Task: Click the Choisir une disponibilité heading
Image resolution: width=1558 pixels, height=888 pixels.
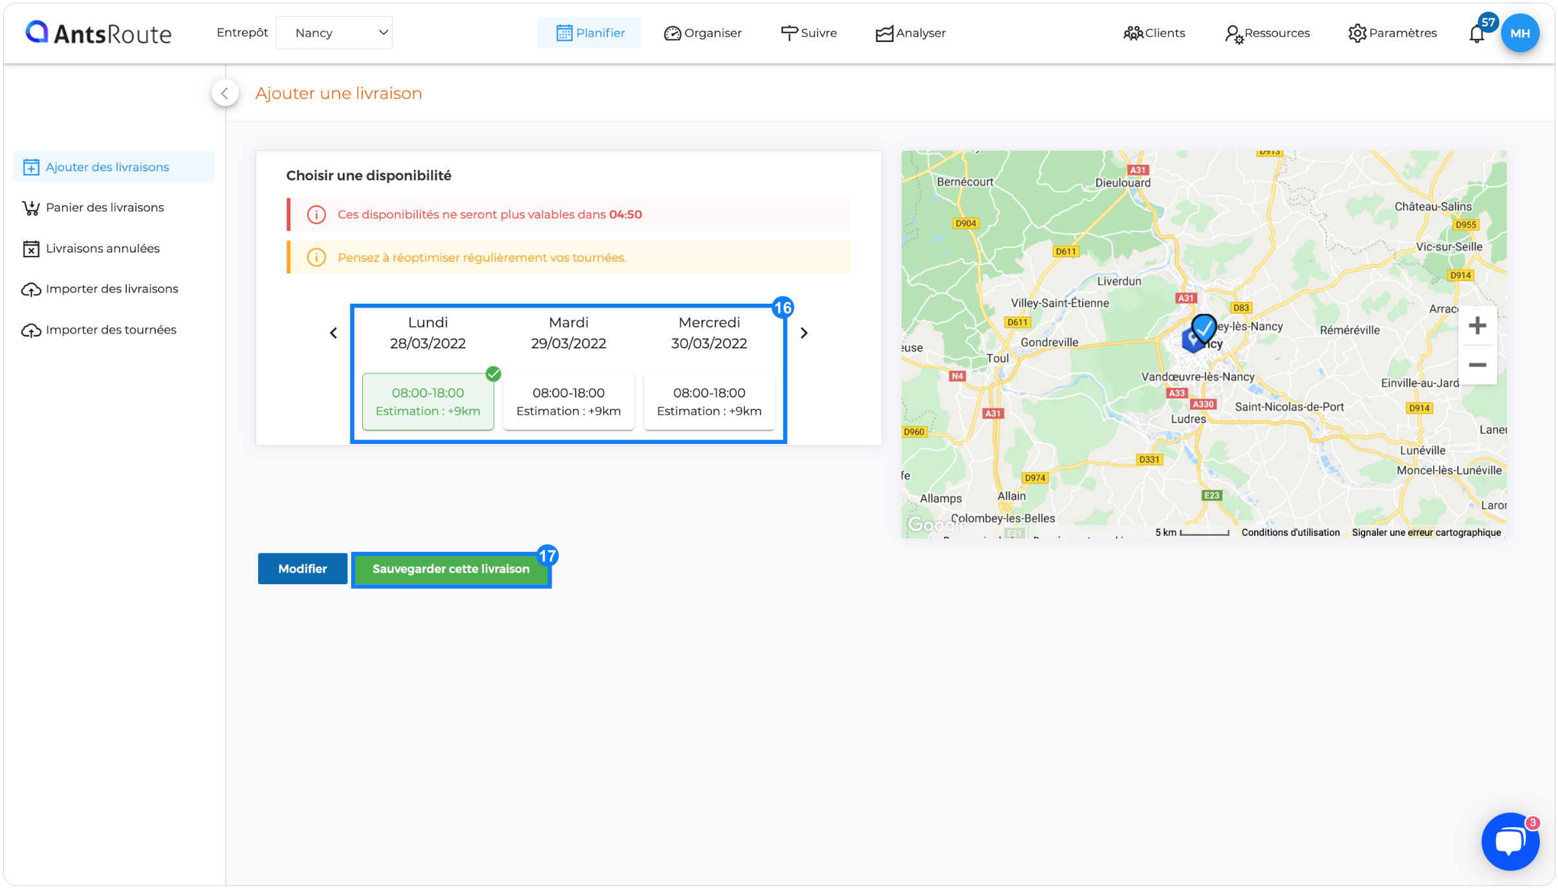Action: point(369,175)
